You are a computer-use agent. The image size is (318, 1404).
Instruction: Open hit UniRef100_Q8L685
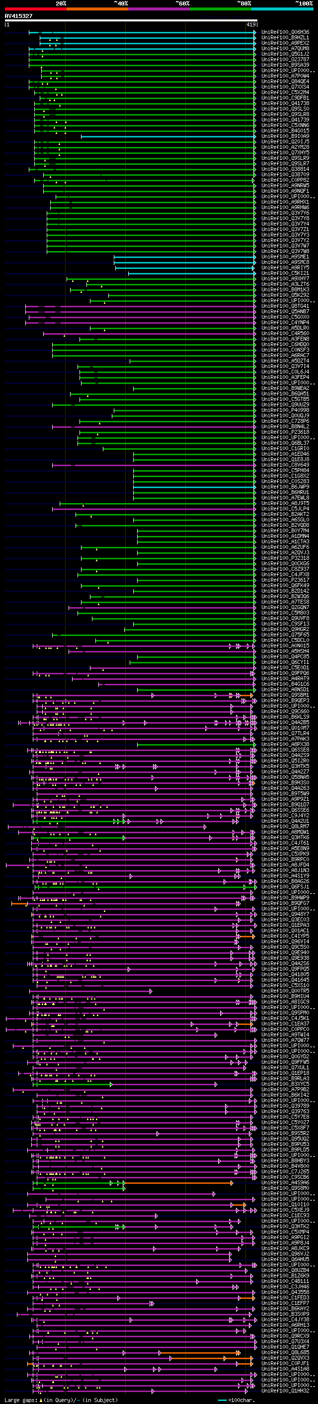pyautogui.click(x=285, y=1352)
